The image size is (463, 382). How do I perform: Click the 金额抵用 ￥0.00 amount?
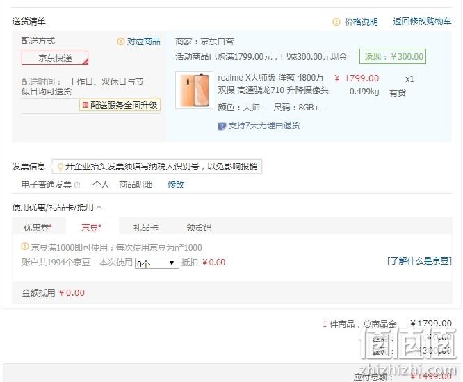72,293
